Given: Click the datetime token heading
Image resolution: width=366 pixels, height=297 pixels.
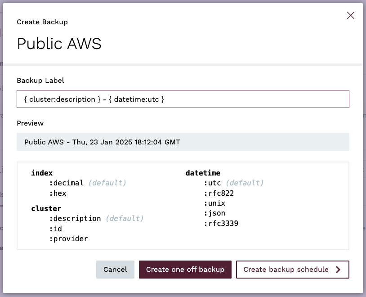Looking at the screenshot, I should click(203, 173).
